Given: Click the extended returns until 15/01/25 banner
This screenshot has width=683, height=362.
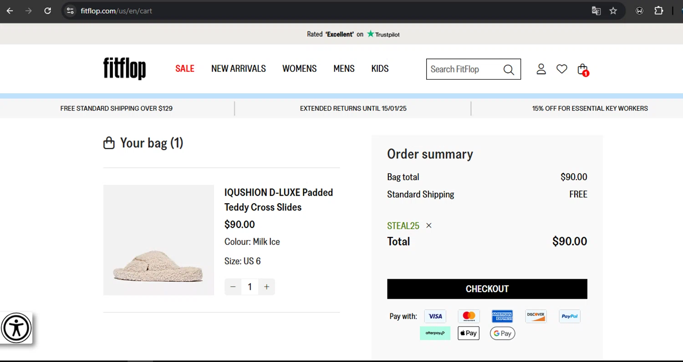Looking at the screenshot, I should 353,108.
